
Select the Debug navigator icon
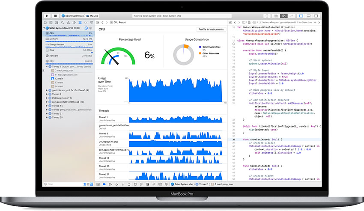[x=80, y=23]
